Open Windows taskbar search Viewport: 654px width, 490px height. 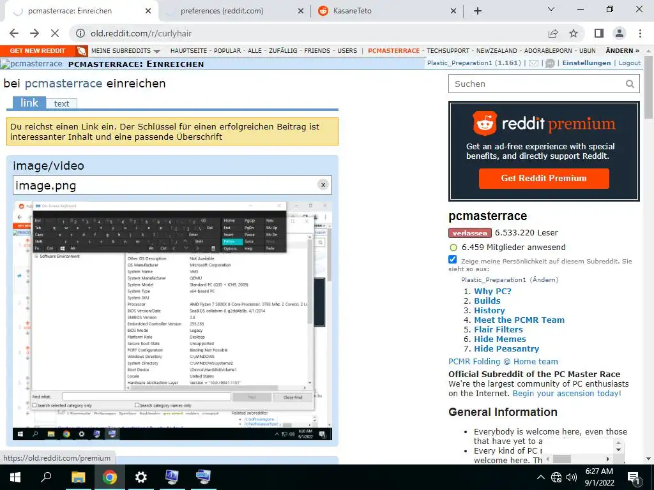[x=46, y=477]
